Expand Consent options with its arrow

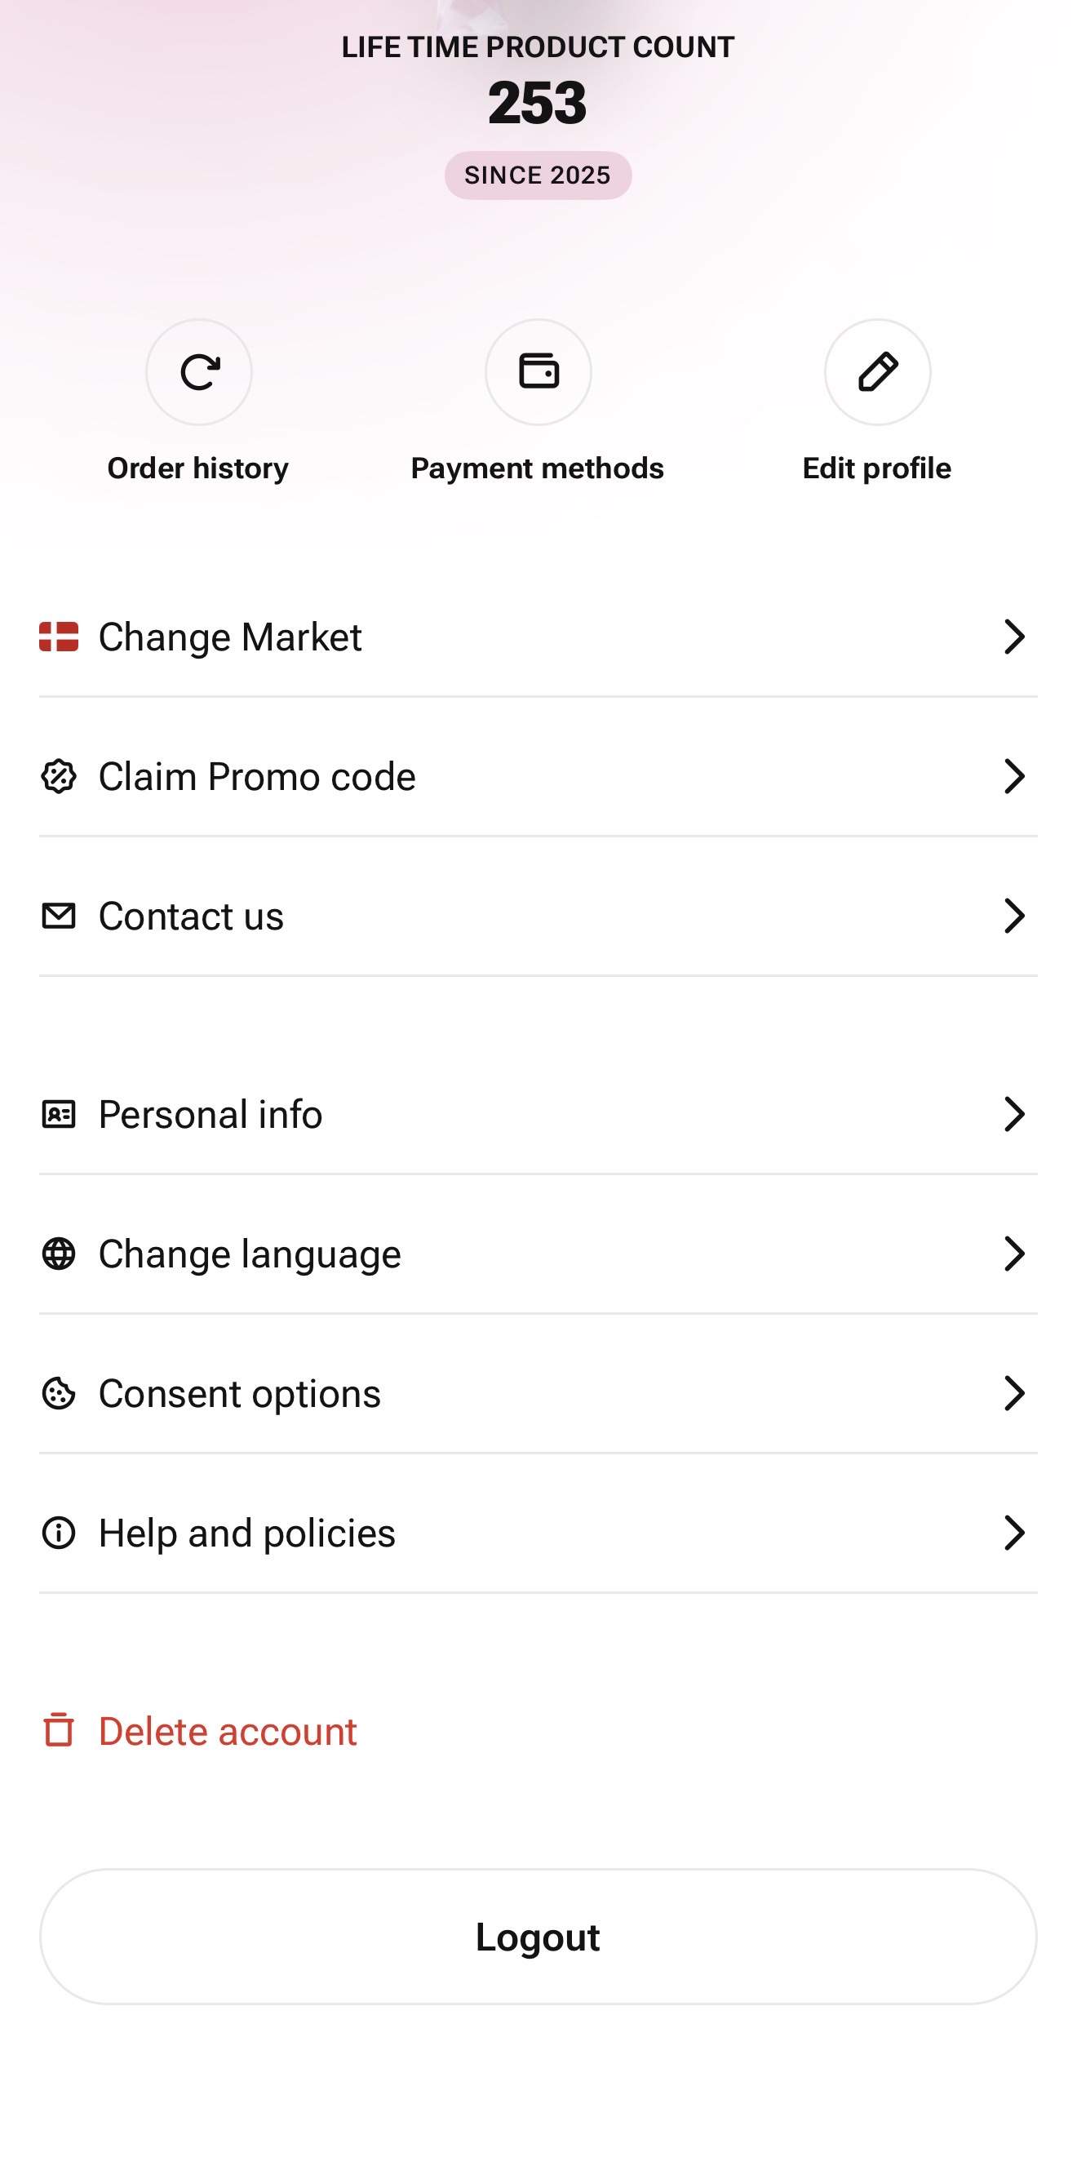pyautogui.click(x=1013, y=1393)
